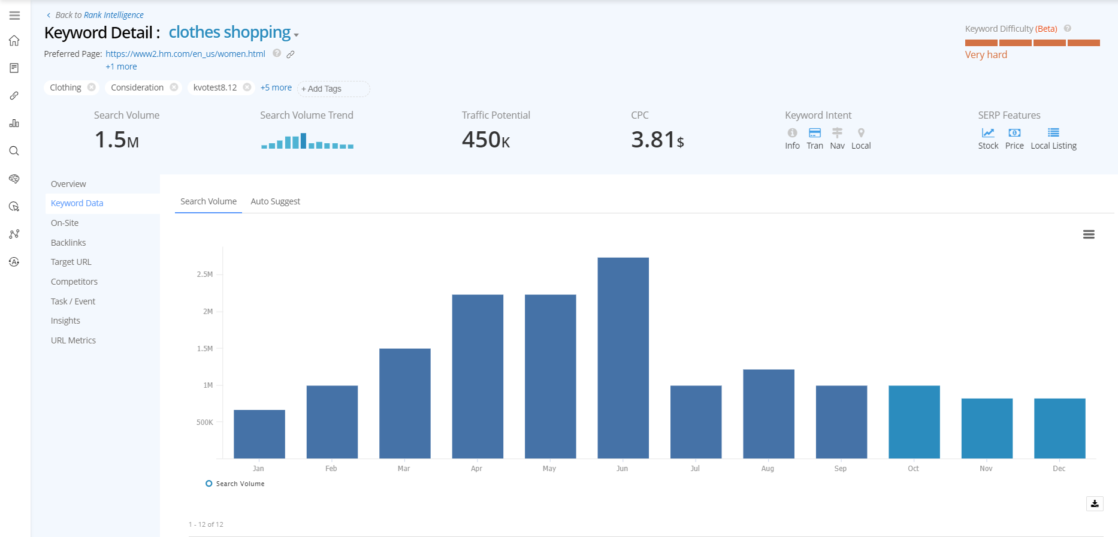Viewport: 1118px width, 537px height.
Task: Click the Local Listing SERP feature icon
Action: click(x=1053, y=133)
